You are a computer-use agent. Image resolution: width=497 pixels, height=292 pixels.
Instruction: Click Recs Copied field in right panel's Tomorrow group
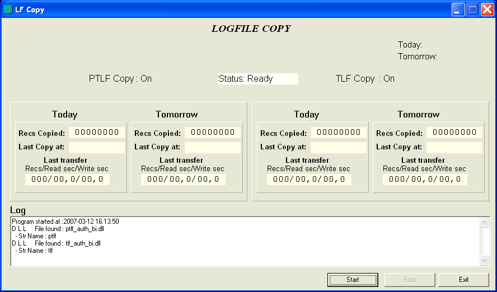coord(454,133)
